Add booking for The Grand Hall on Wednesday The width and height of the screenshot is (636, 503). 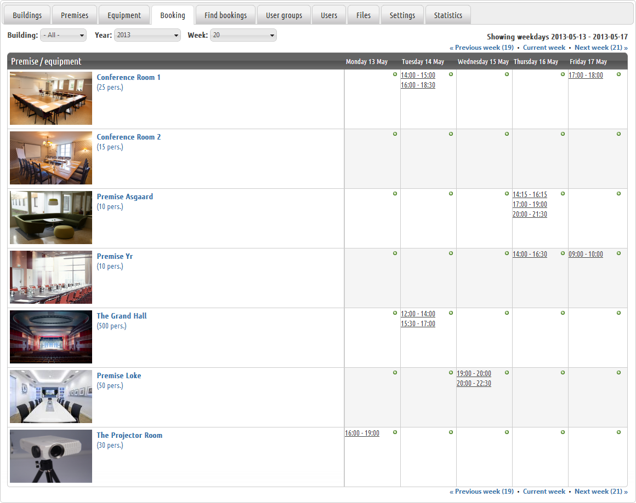tap(507, 313)
